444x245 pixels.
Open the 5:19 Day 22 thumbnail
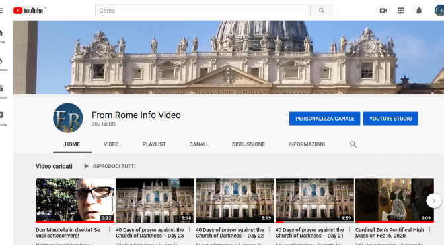[235, 200]
